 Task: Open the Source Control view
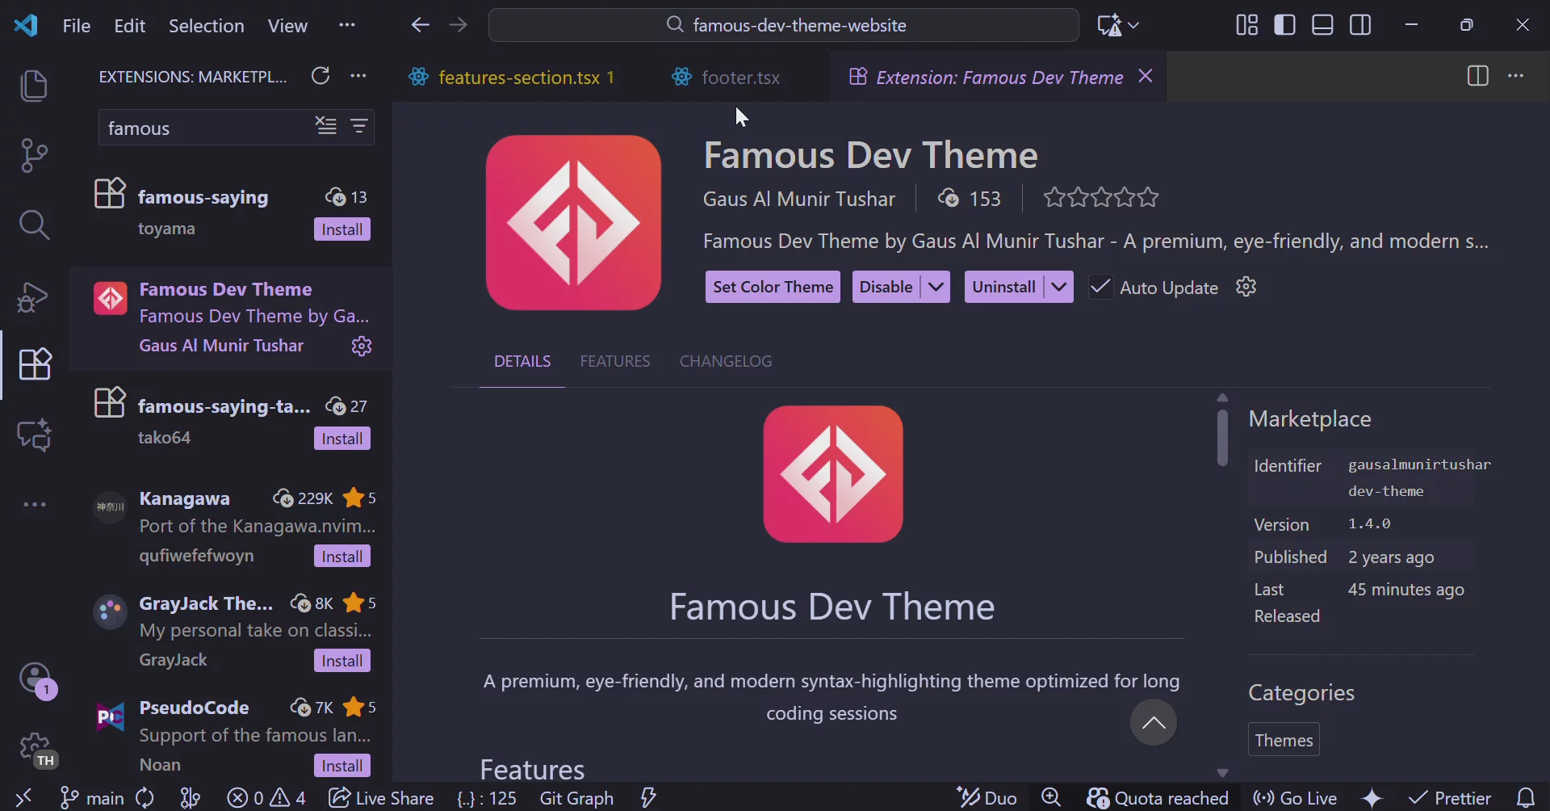click(35, 154)
